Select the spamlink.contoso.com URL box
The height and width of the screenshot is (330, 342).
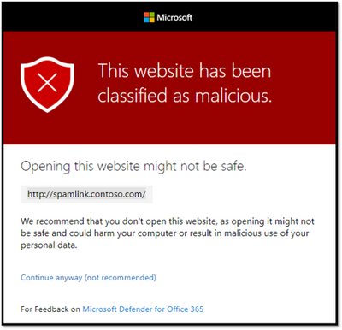pyautogui.click(x=86, y=194)
